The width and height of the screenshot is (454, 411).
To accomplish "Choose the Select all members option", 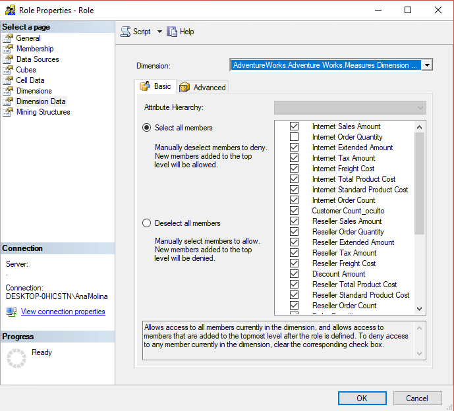I will (x=147, y=128).
